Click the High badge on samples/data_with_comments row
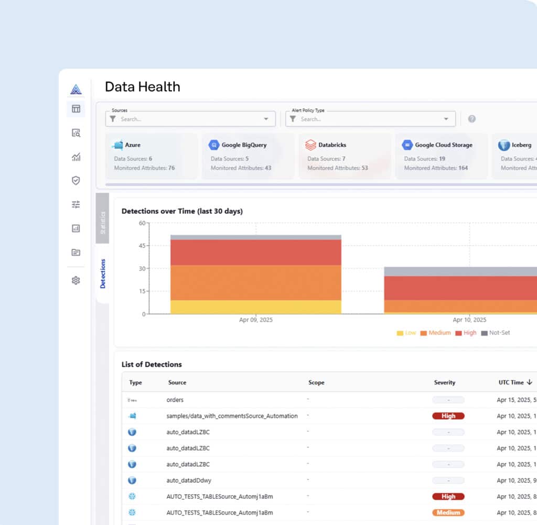This screenshot has width=537, height=525. coord(448,415)
